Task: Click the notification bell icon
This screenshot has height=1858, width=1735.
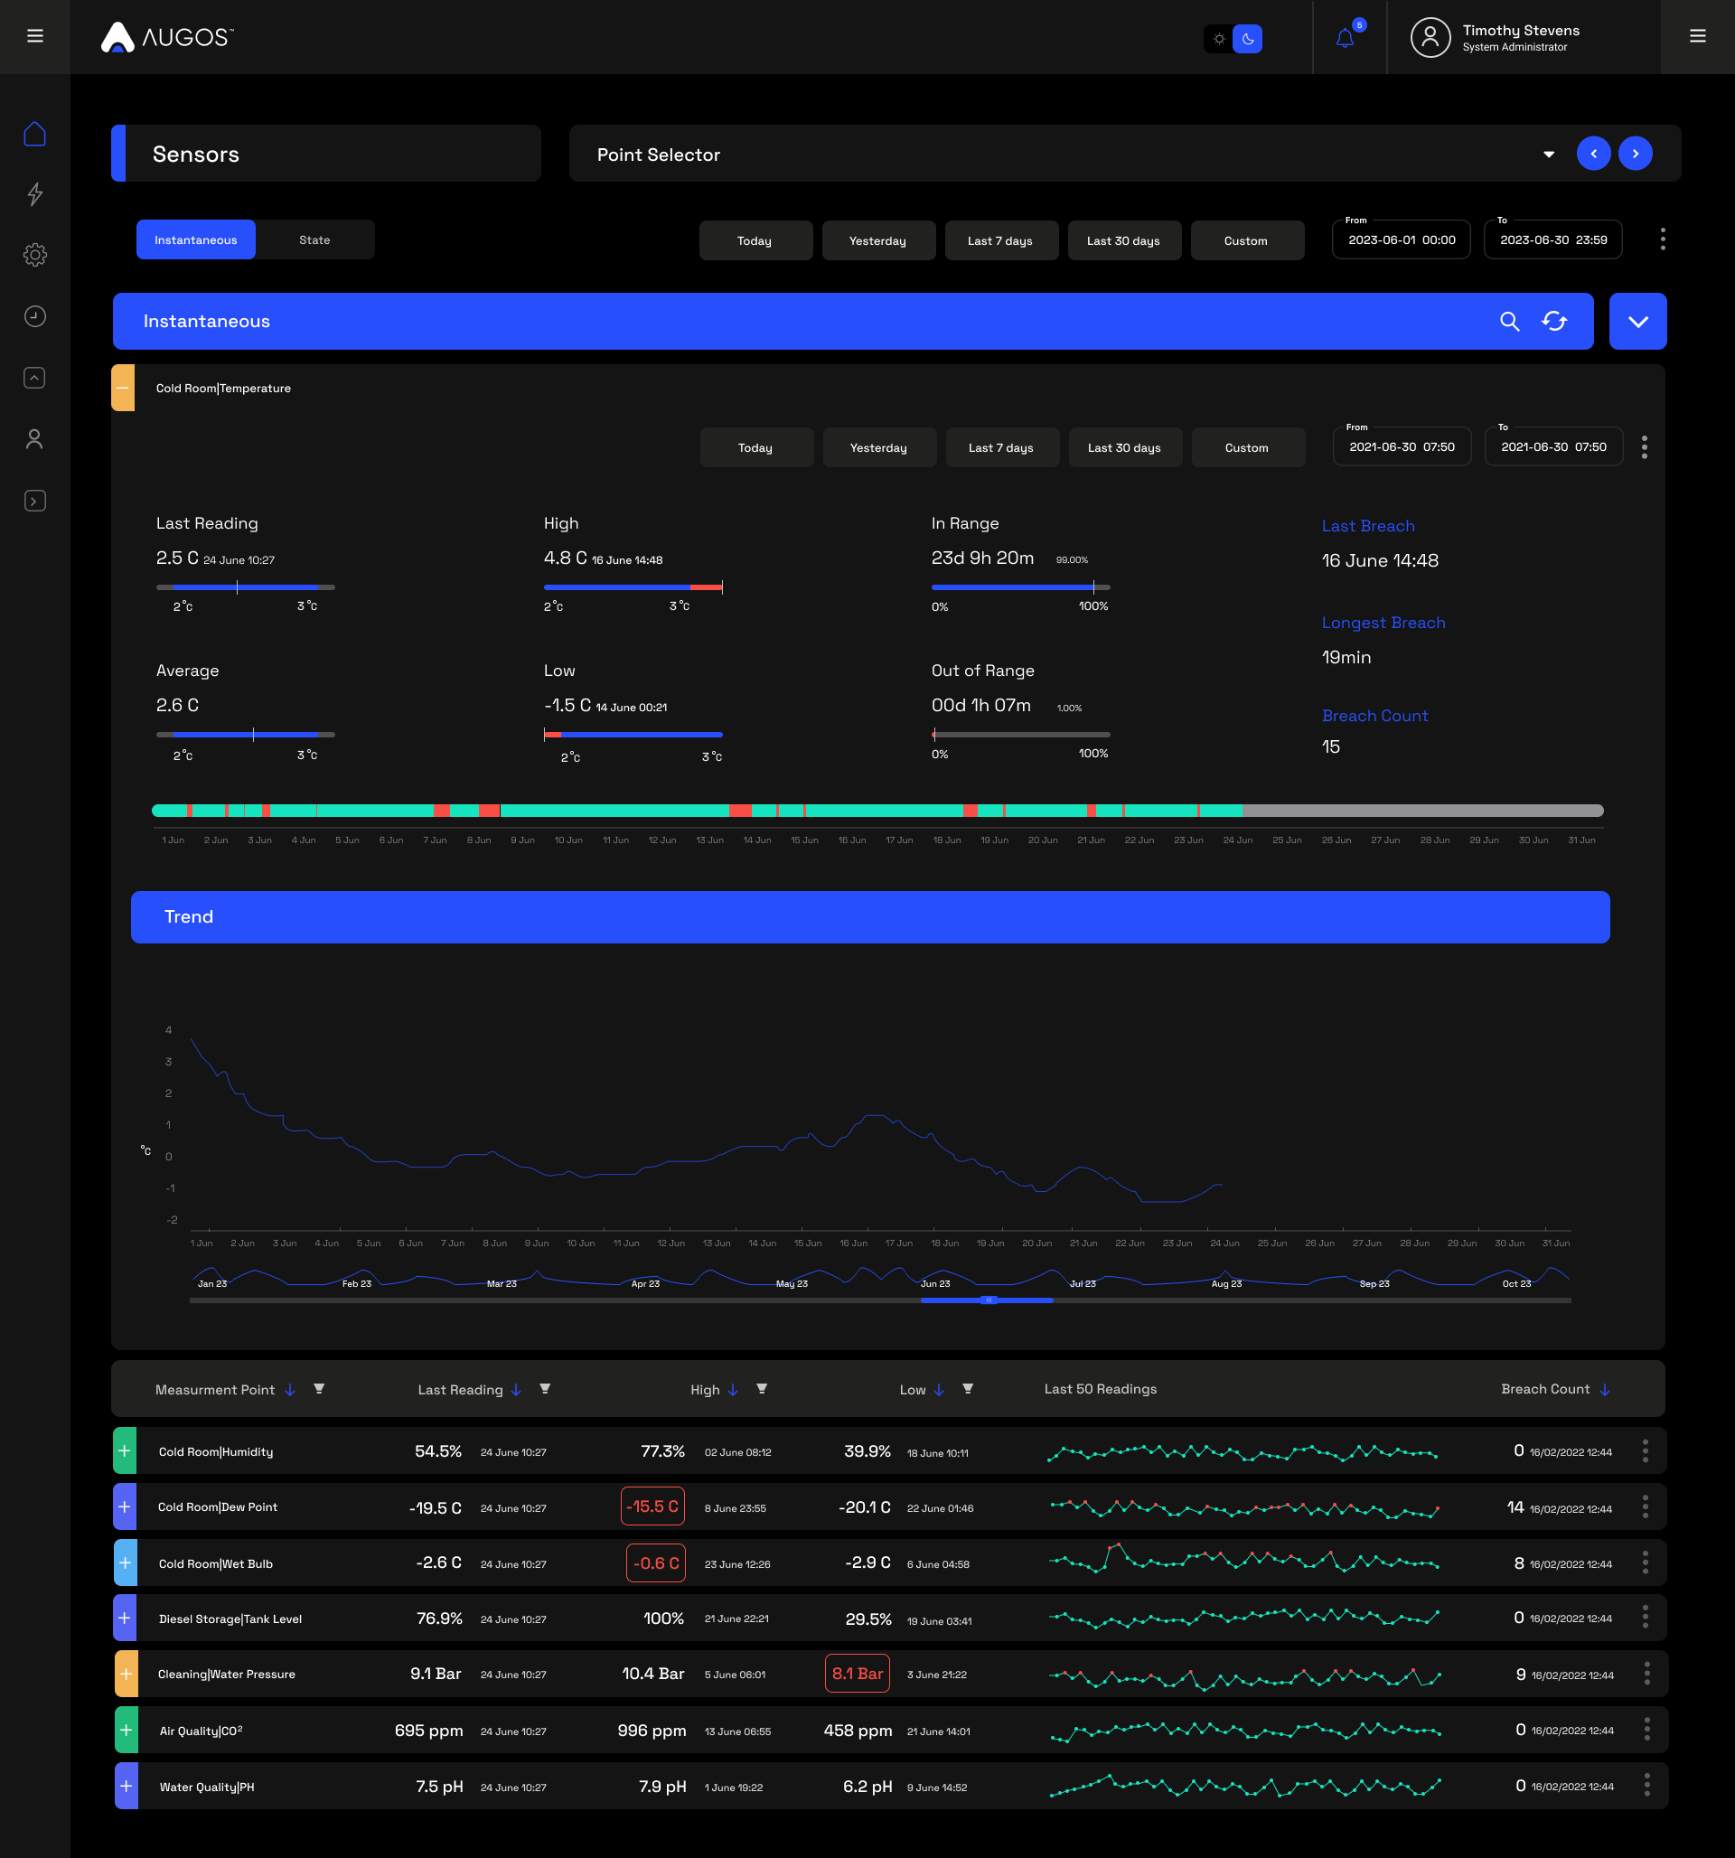Action: coord(1345,38)
